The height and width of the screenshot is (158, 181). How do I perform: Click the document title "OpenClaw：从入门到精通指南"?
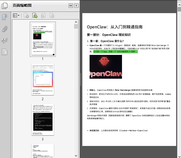(x=114, y=27)
